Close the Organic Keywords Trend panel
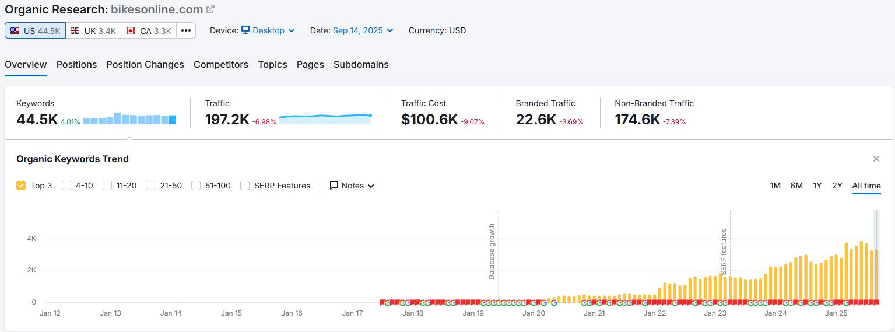This screenshot has width=895, height=332. 876,159
